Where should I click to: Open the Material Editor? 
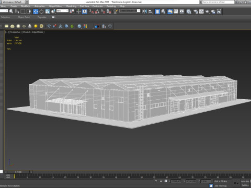pyautogui.click(x=189, y=11)
